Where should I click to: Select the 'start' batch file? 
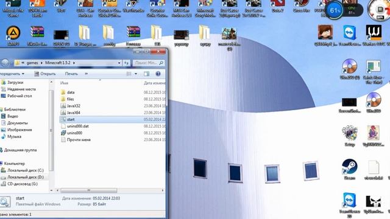point(71,119)
